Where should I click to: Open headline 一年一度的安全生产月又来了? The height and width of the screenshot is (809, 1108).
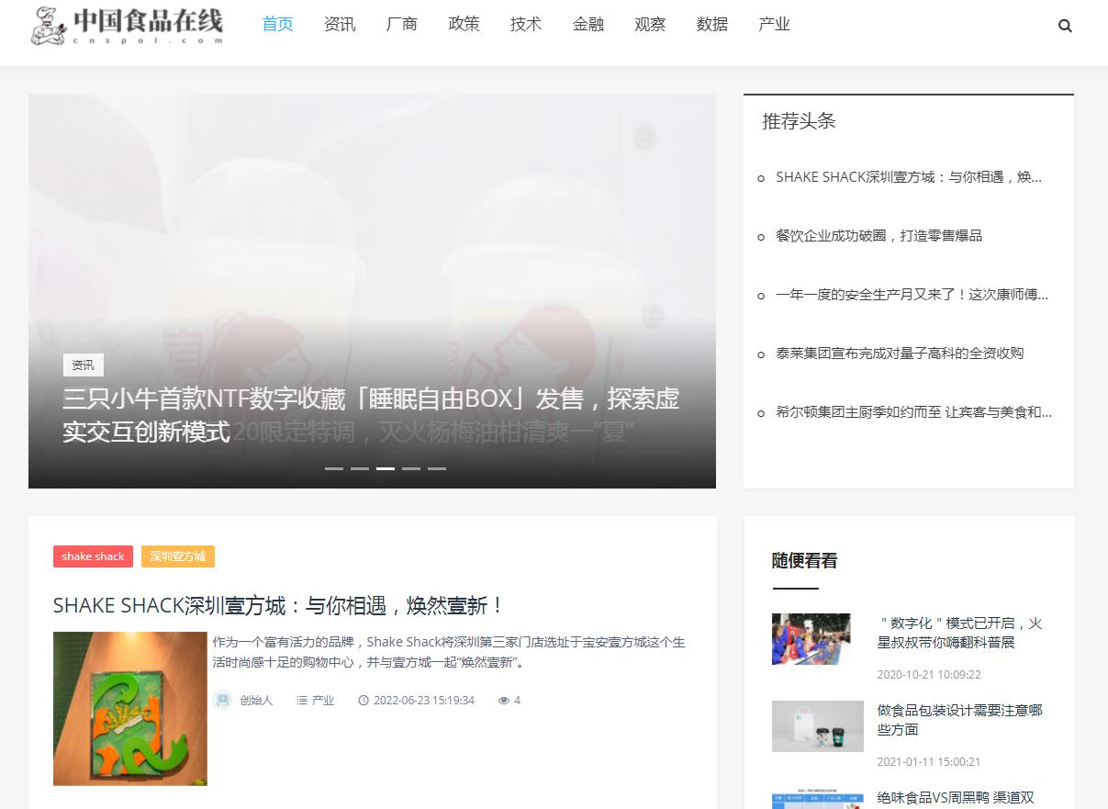pyautogui.click(x=912, y=295)
